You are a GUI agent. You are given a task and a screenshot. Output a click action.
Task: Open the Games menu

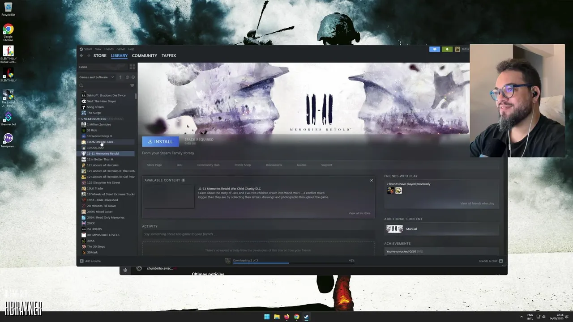(x=121, y=49)
